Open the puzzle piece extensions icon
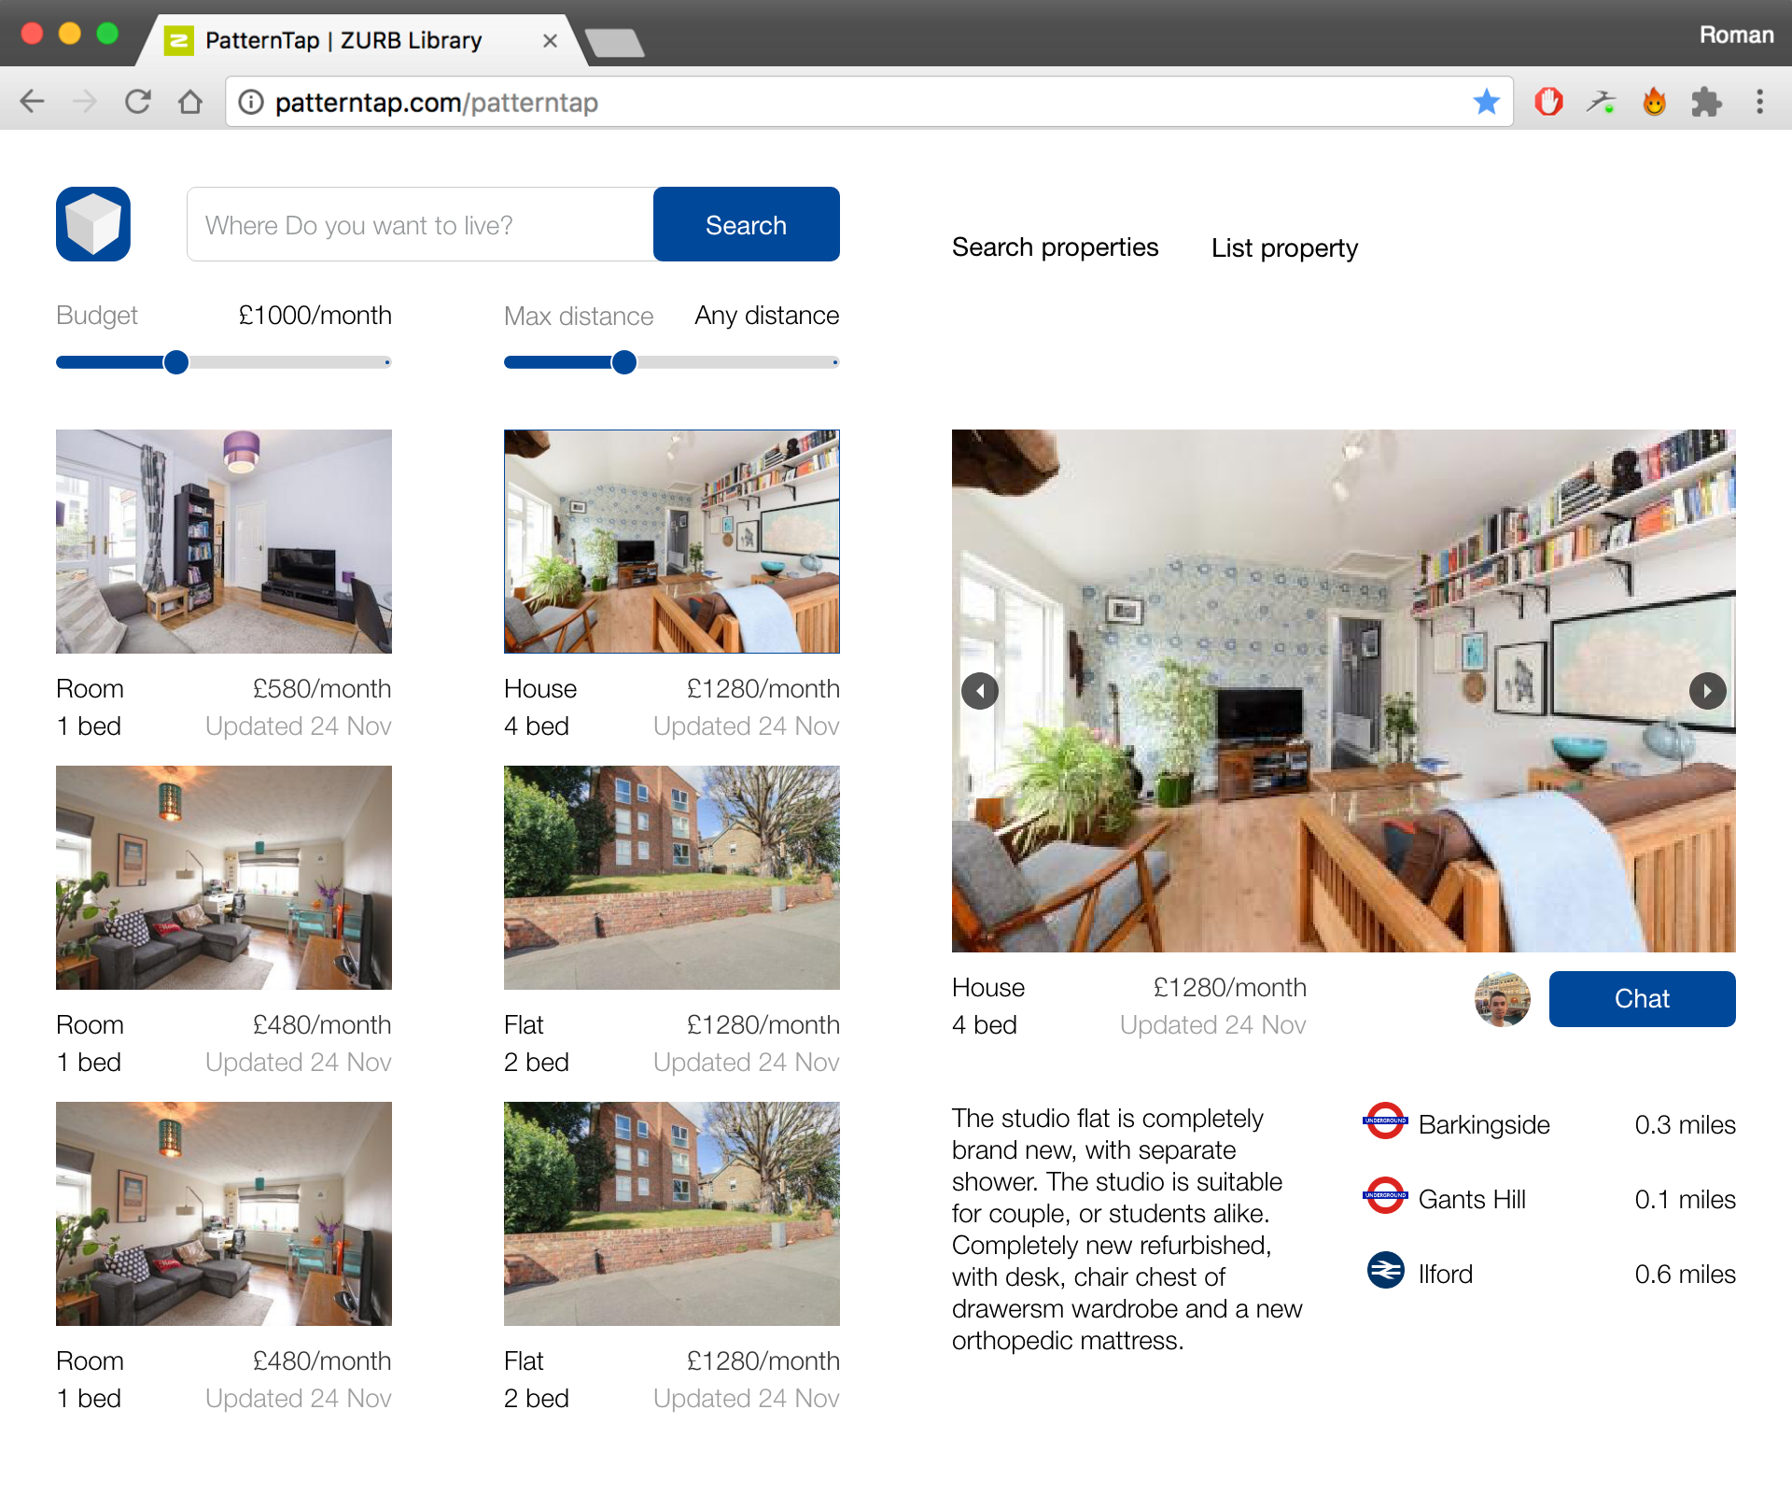1792x1494 pixels. pos(1706,102)
